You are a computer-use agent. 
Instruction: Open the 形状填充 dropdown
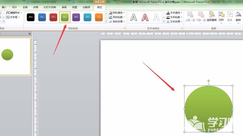pyautogui.click(x=117, y=13)
